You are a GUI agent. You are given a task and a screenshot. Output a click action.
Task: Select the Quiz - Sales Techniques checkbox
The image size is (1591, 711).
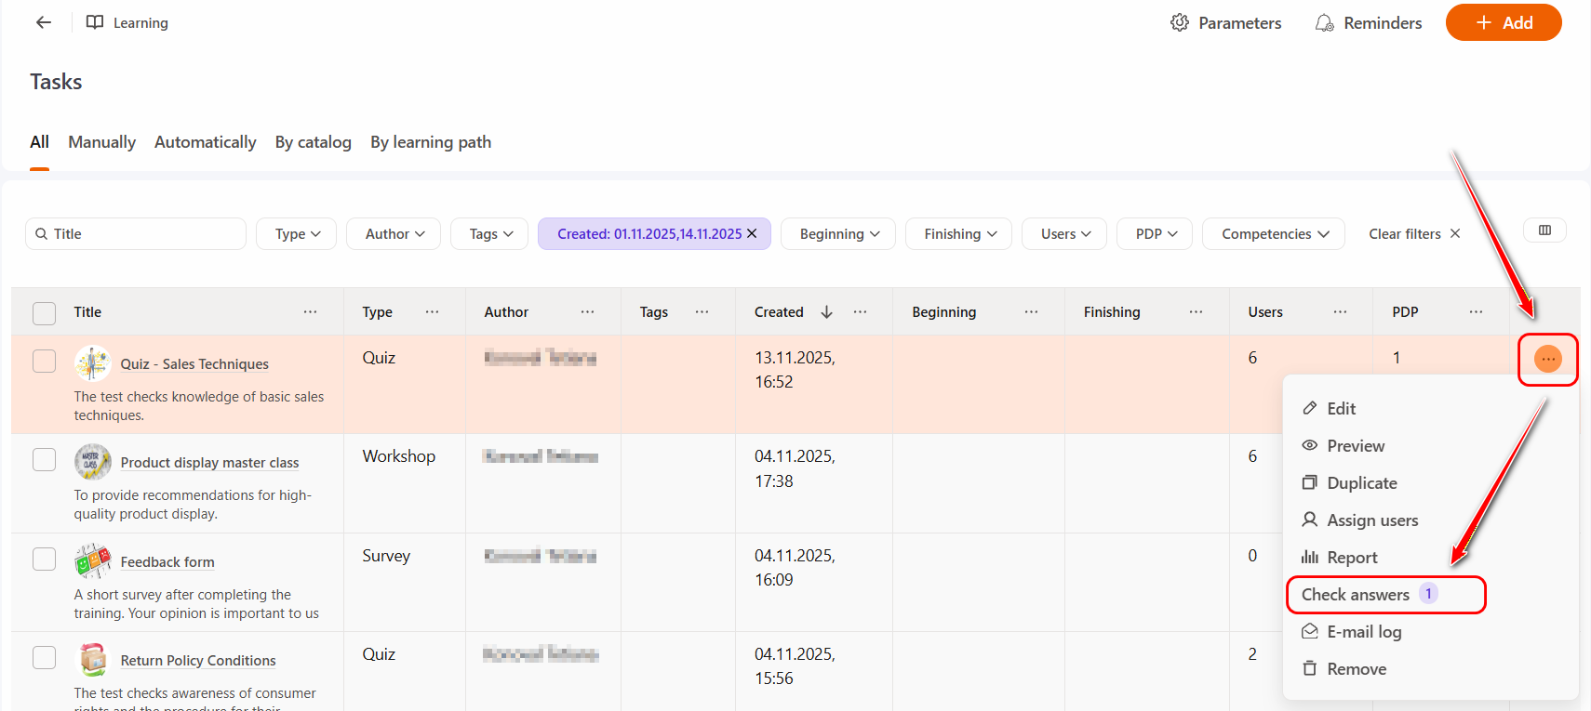click(x=44, y=361)
